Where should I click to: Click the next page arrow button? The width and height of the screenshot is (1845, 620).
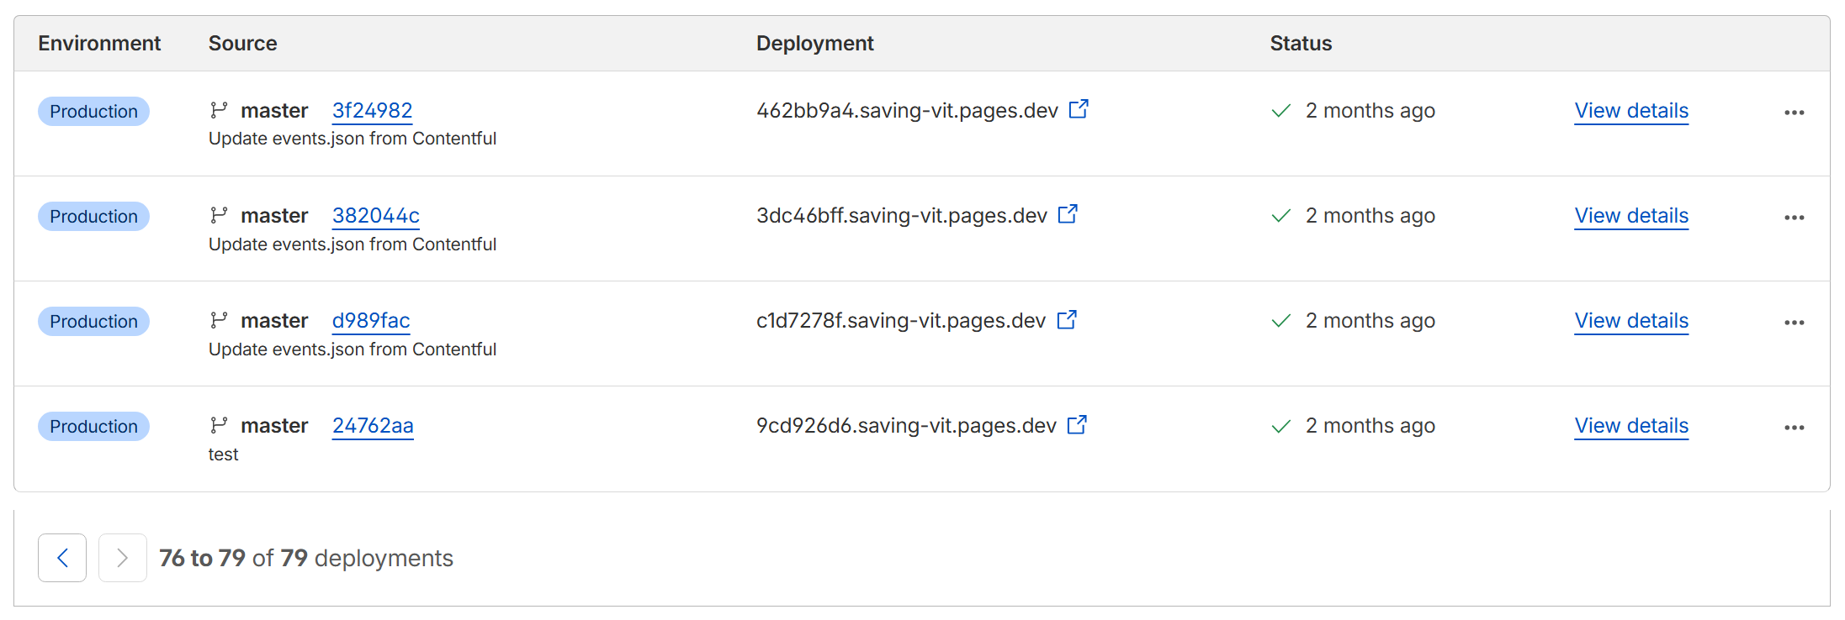pyautogui.click(x=123, y=558)
